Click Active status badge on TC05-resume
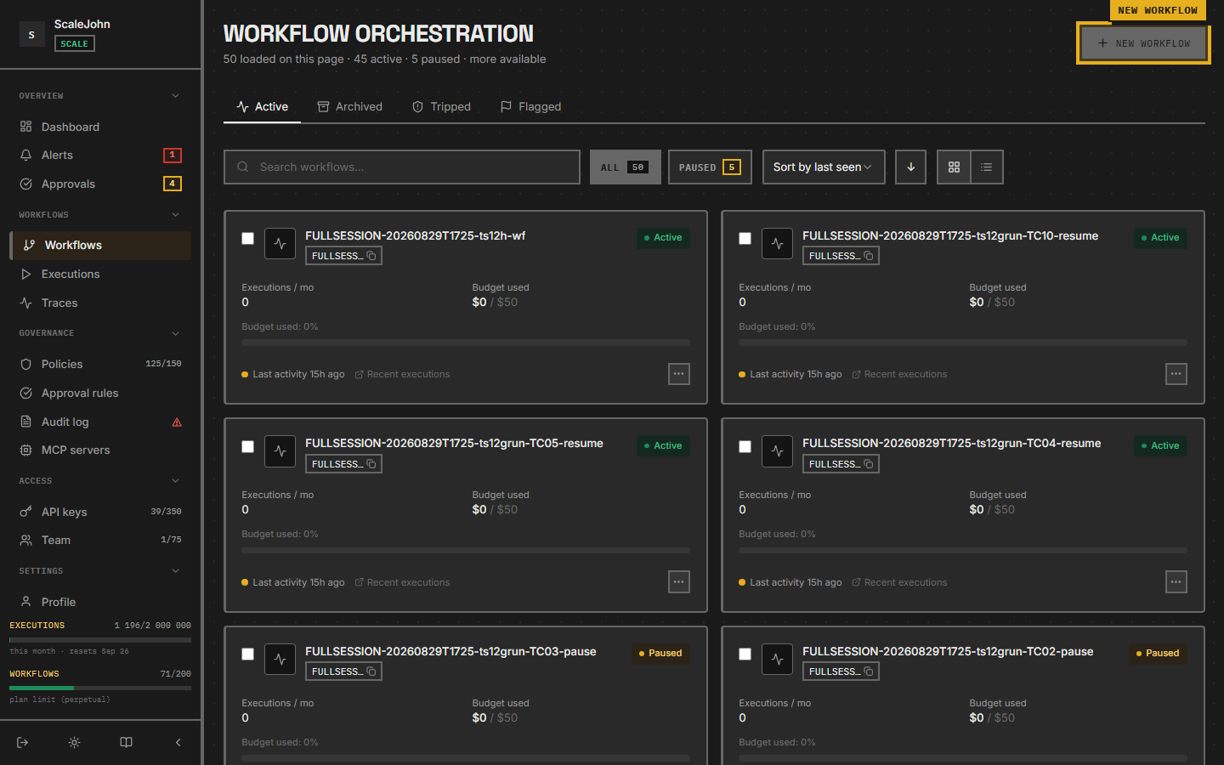The image size is (1224, 765). tap(663, 445)
